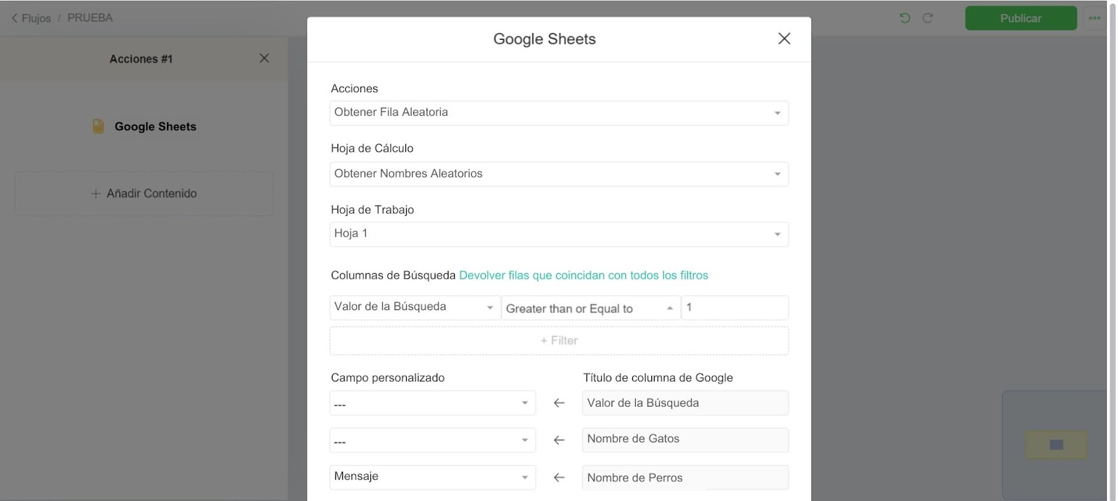Screen dimensions: 1118x501
Task: Click the Acciones #1 panel title
Action: (x=141, y=59)
